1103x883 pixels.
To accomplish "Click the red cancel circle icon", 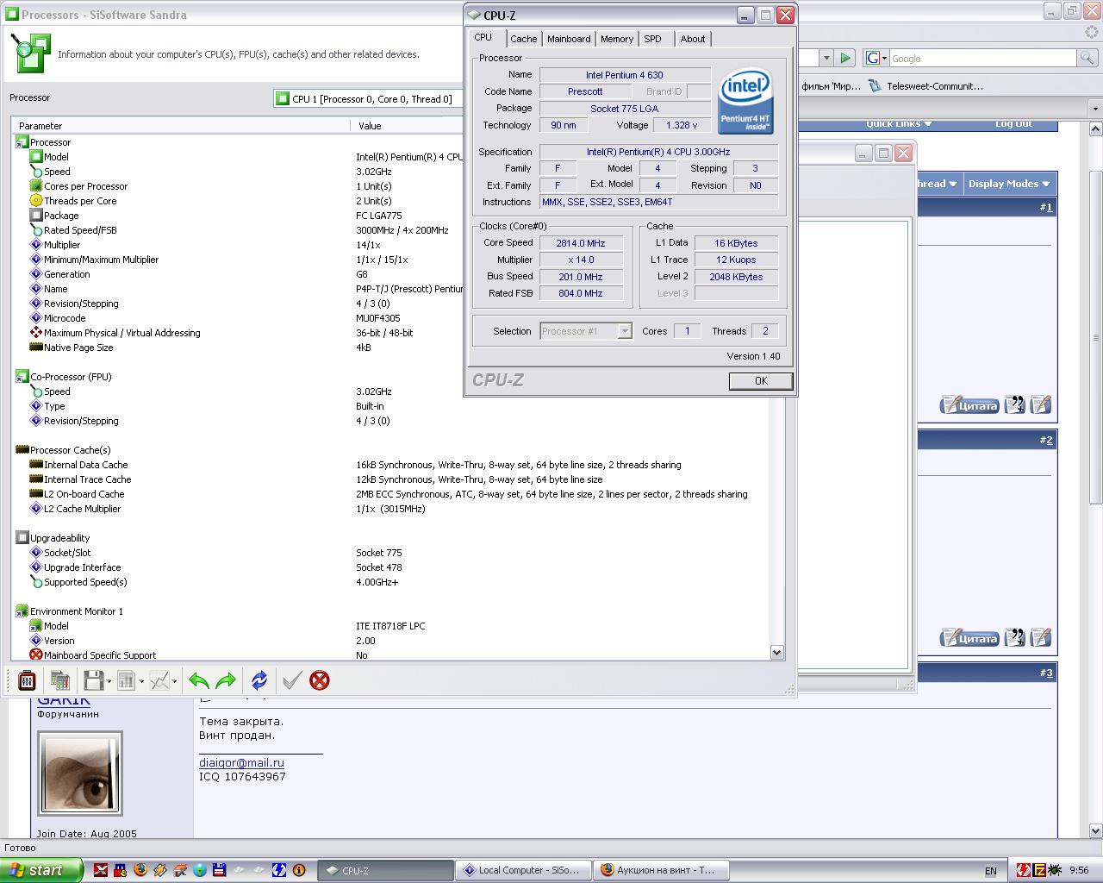I will point(320,681).
